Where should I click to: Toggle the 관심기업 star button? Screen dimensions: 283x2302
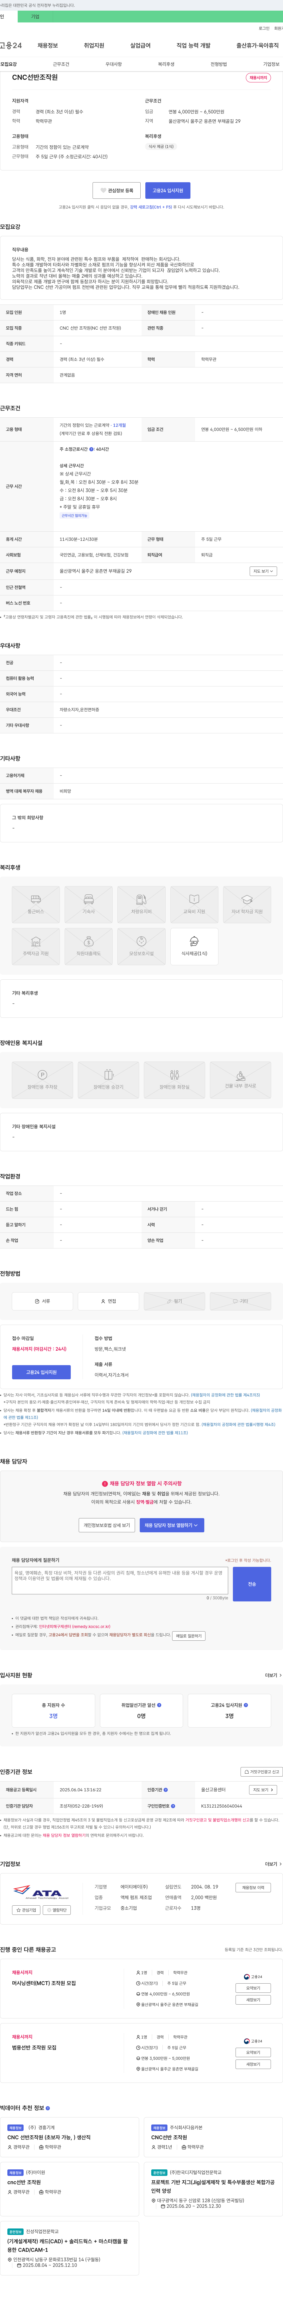pyautogui.click(x=26, y=1910)
